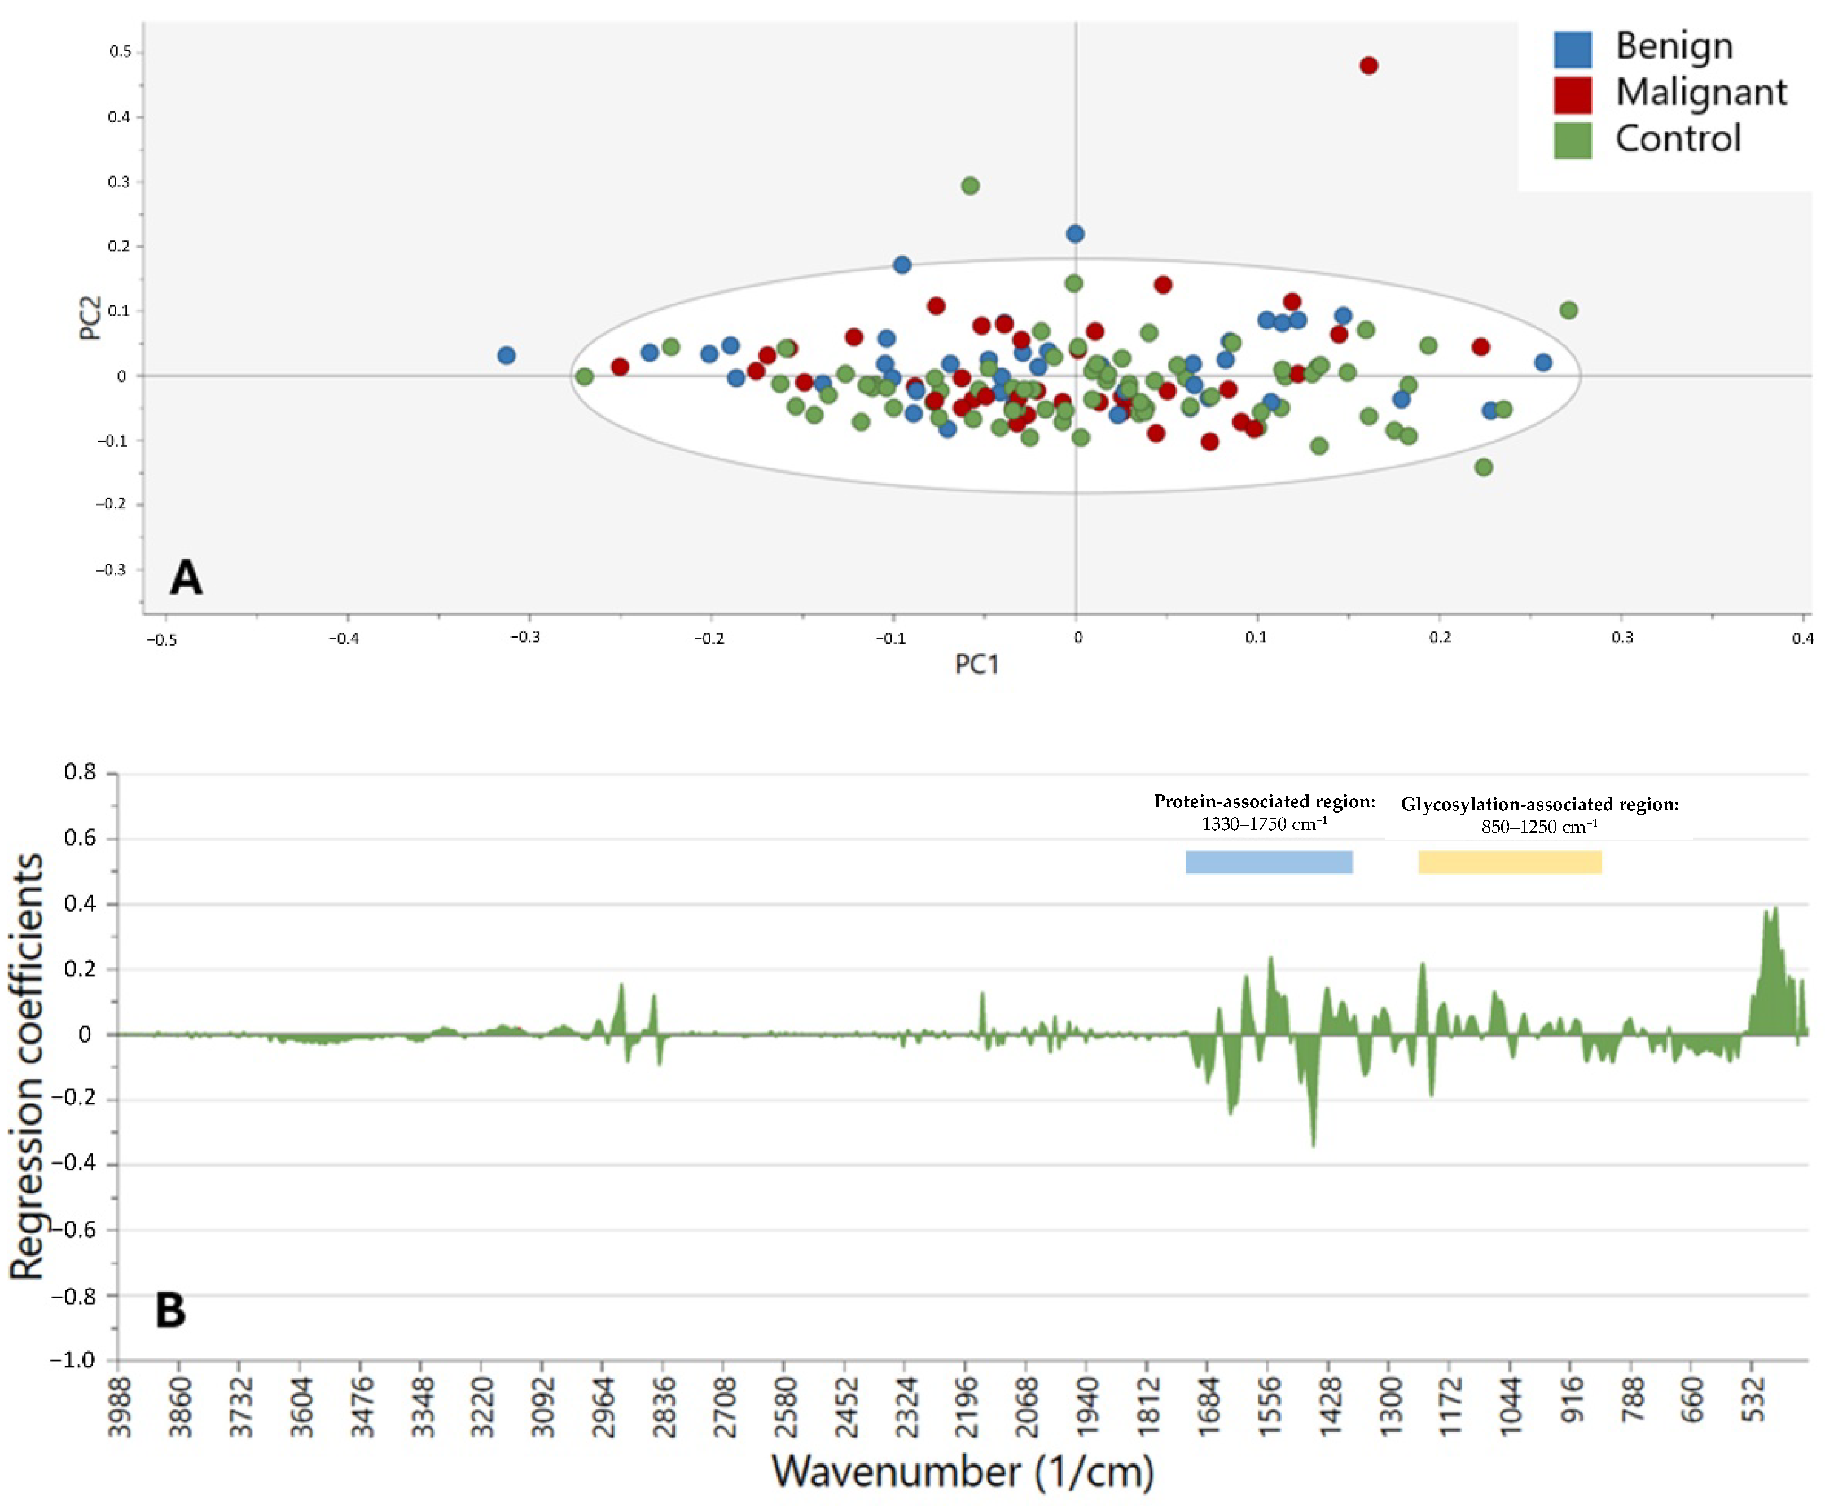
Task: Select the Malignant legend label
Action: 1701,92
